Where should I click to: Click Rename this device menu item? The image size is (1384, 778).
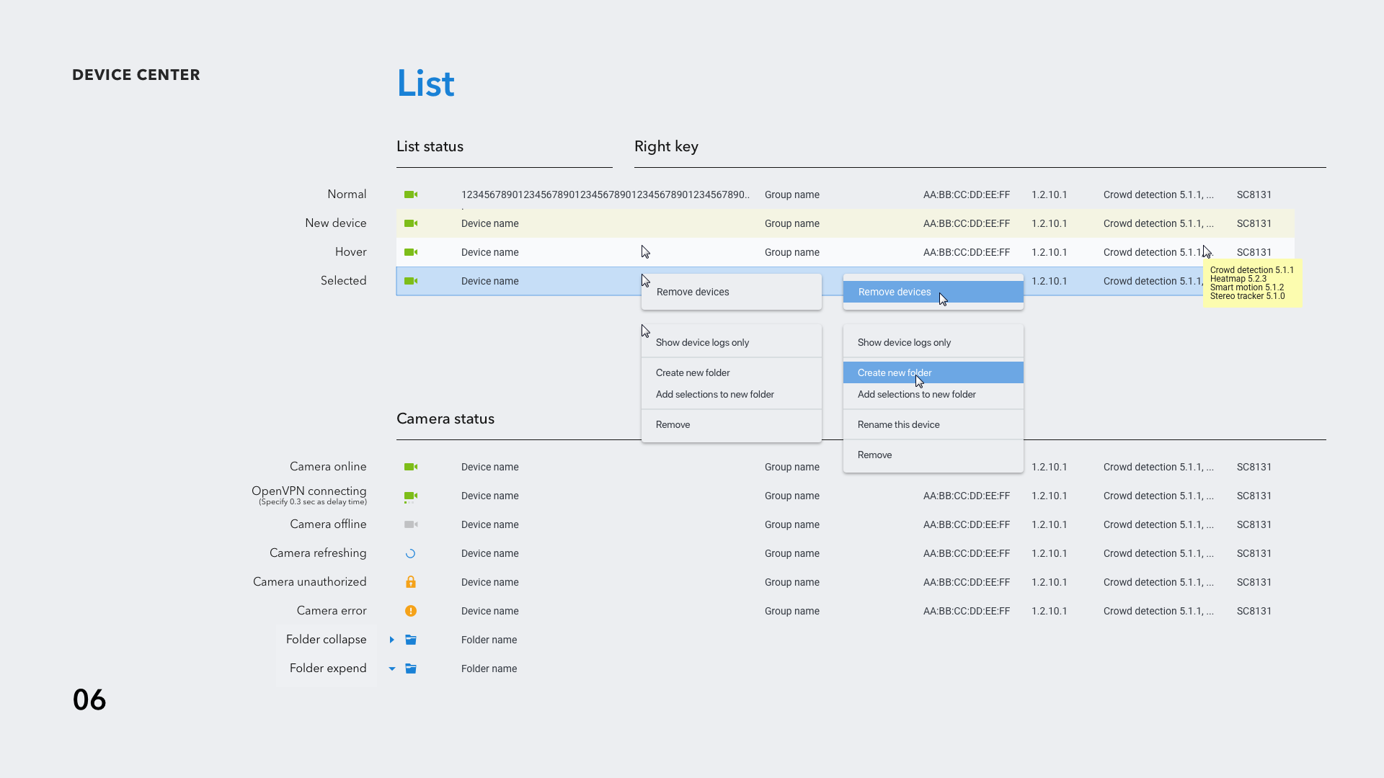click(x=898, y=424)
